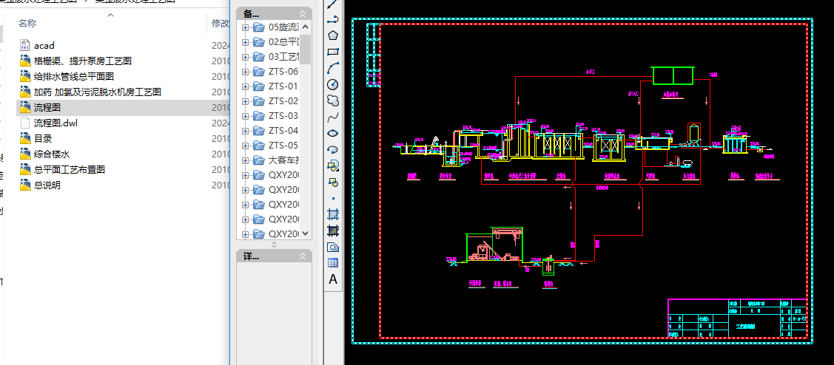Viewport: 834px width, 365px height.
Task: Click the Make Block tool
Action: tap(333, 182)
